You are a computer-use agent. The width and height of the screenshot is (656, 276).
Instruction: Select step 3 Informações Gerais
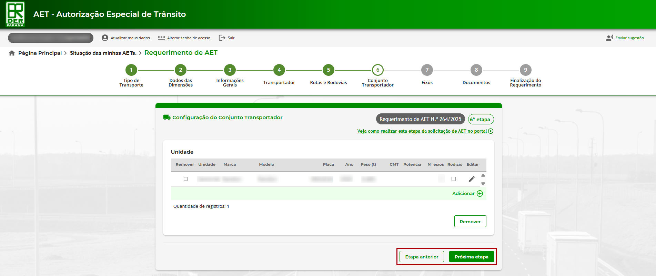tap(230, 70)
